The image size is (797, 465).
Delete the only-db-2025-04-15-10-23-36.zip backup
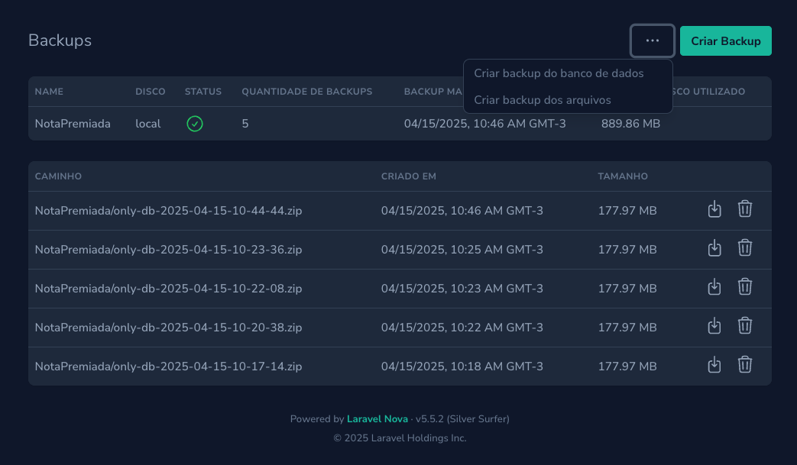745,248
